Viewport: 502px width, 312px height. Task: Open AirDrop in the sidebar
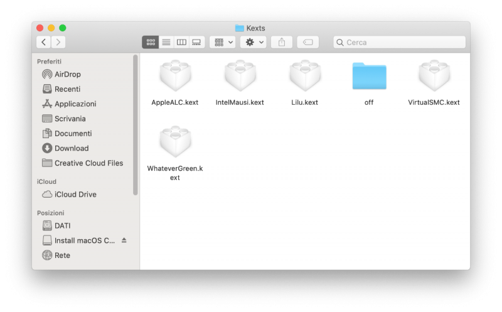coord(85,74)
